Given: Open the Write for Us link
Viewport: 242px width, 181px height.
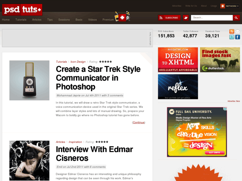Looking at the screenshot, I should pyautogui.click(x=191, y=6).
